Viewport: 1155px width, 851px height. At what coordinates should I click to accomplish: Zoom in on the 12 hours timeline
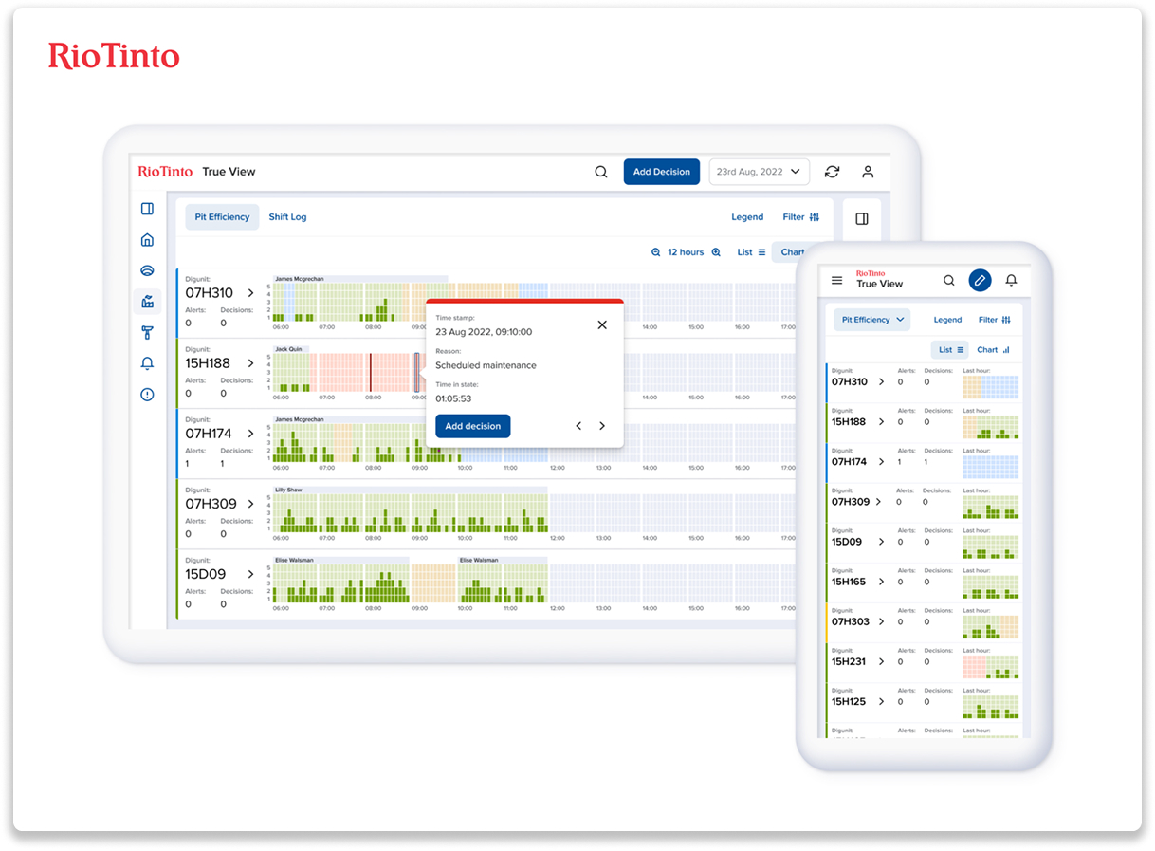point(716,252)
